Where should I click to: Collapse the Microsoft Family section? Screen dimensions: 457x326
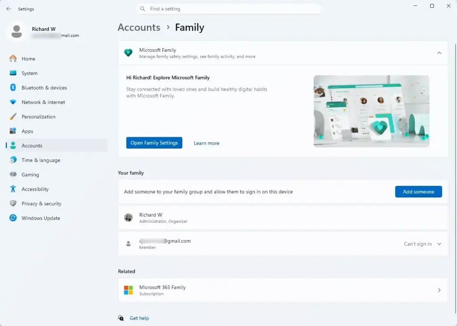point(439,53)
